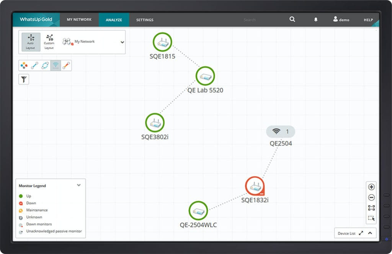The height and width of the screenshot is (254, 392).
Task: Maximize the Device List panel
Action: tap(361, 233)
